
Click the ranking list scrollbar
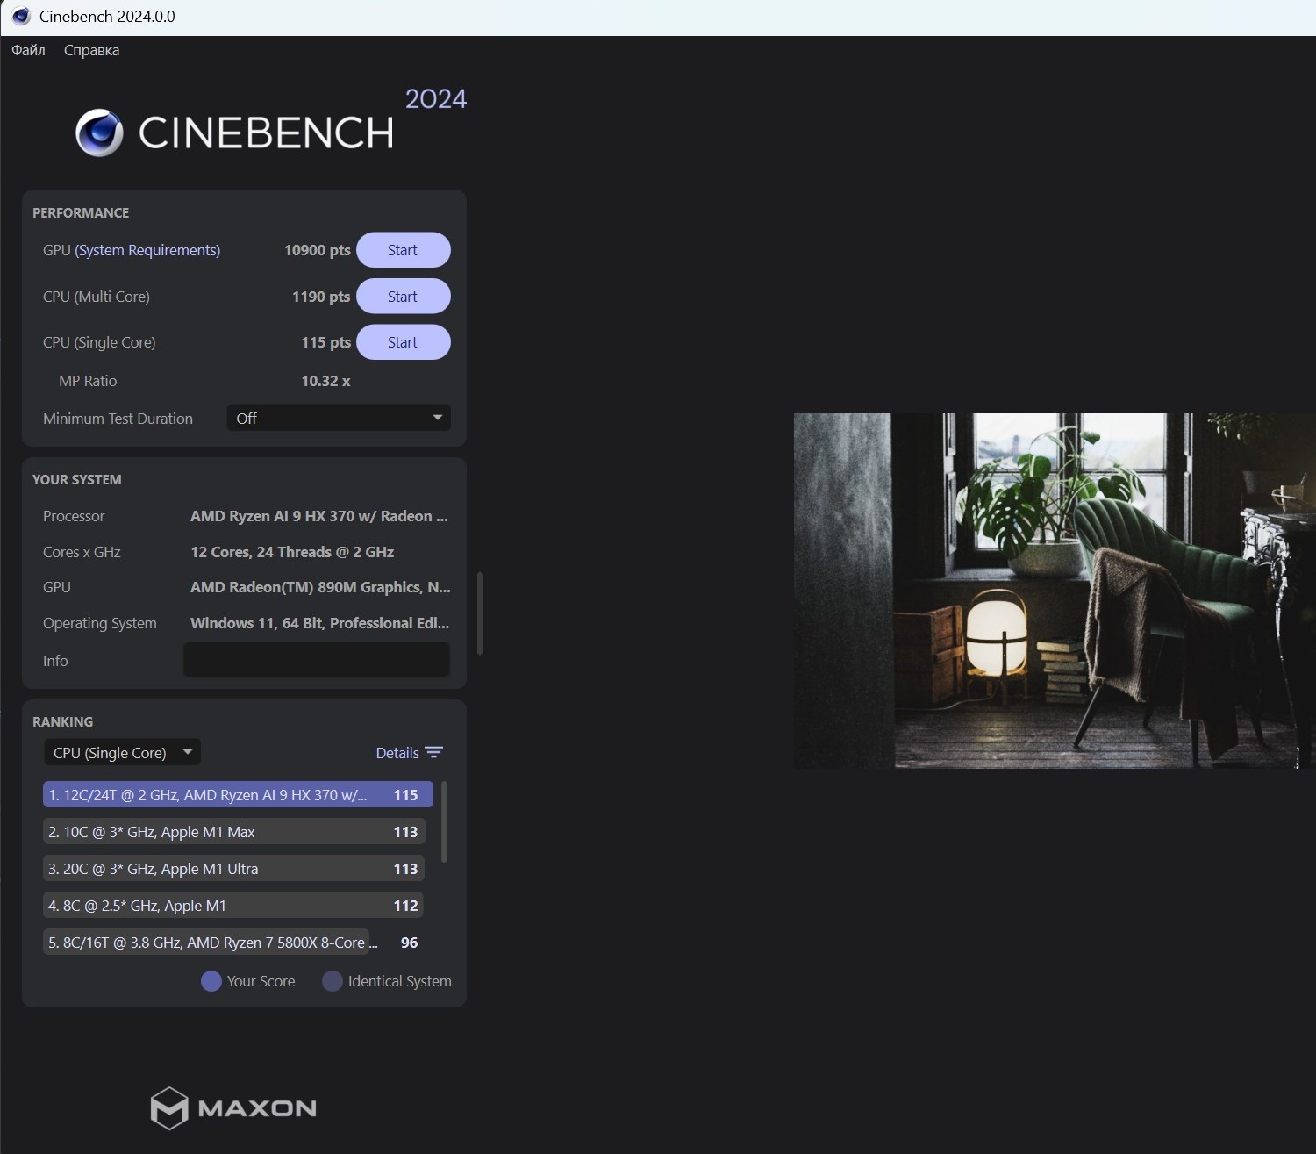(444, 821)
